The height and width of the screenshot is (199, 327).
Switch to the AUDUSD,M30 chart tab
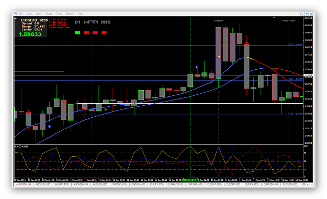100,184
